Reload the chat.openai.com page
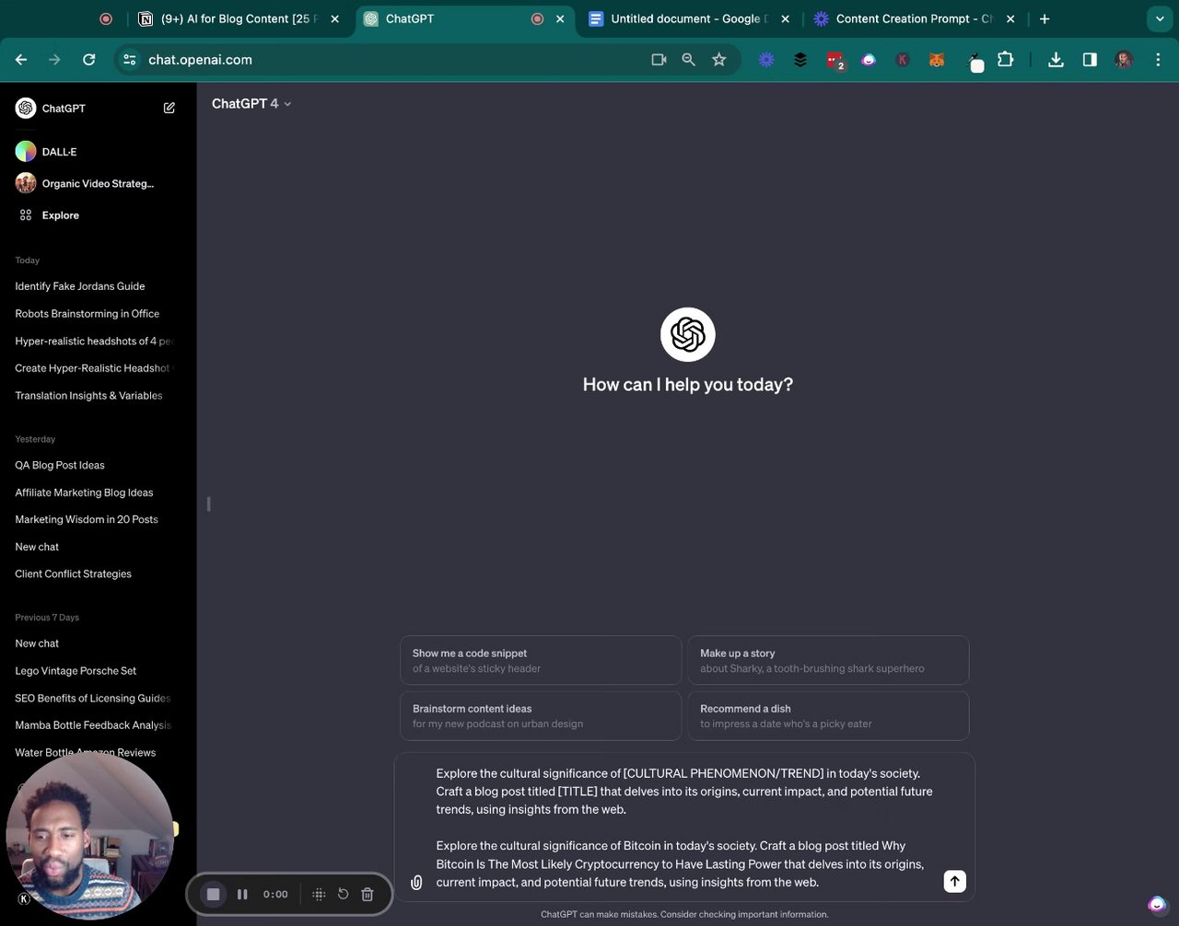This screenshot has height=926, width=1179. pyautogui.click(x=88, y=60)
